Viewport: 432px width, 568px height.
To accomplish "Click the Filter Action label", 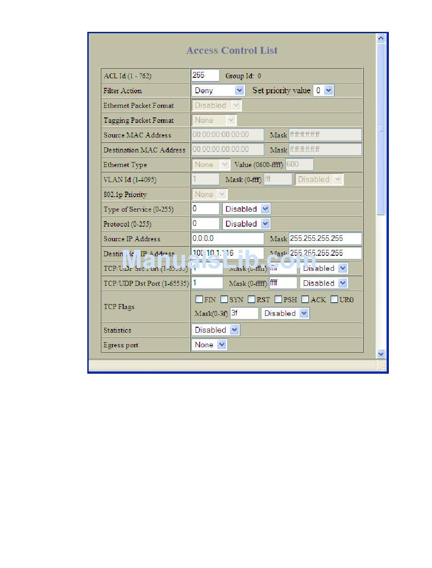I will click(123, 91).
